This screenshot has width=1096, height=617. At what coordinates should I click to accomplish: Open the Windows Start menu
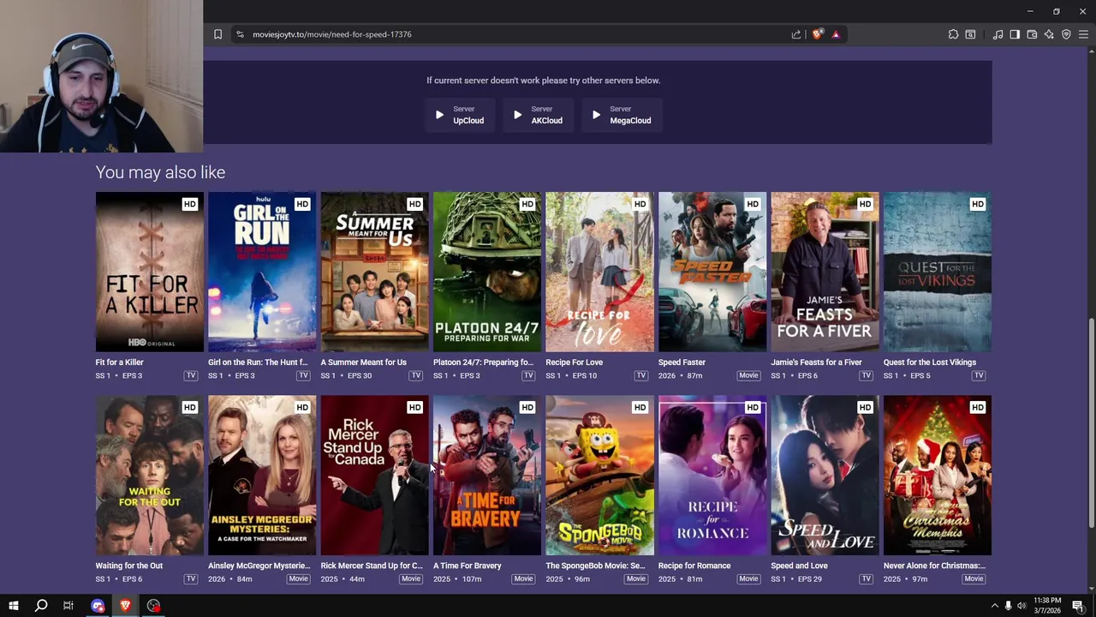click(14, 606)
